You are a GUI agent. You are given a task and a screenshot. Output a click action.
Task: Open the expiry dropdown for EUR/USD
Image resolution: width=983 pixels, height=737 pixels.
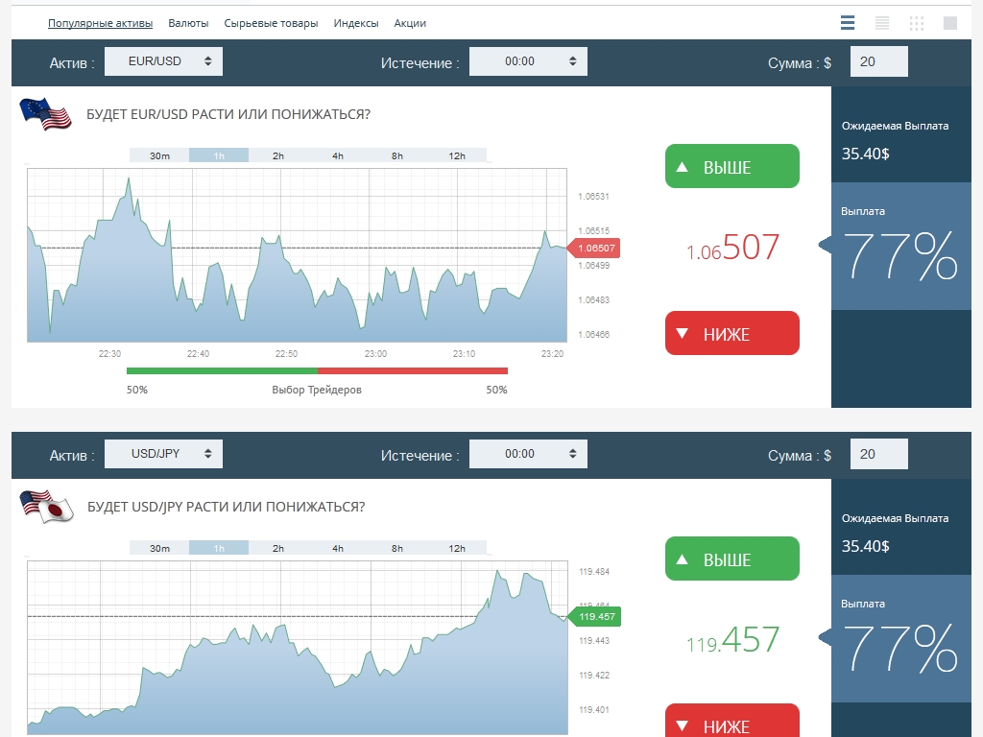[x=528, y=61]
